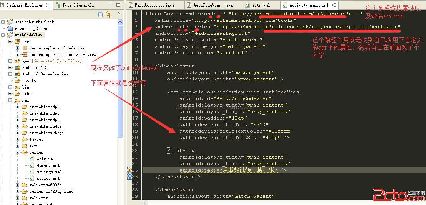
Task: Expand the menu folder
Action: [18, 146]
